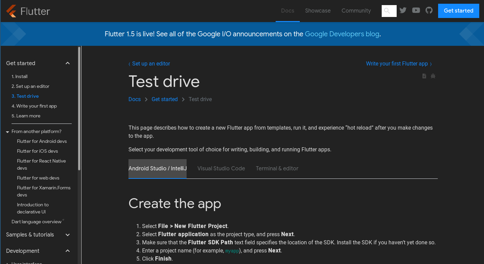This screenshot has height=264, width=484.
Task: Open Flutter's Twitter page icon
Action: tap(403, 11)
